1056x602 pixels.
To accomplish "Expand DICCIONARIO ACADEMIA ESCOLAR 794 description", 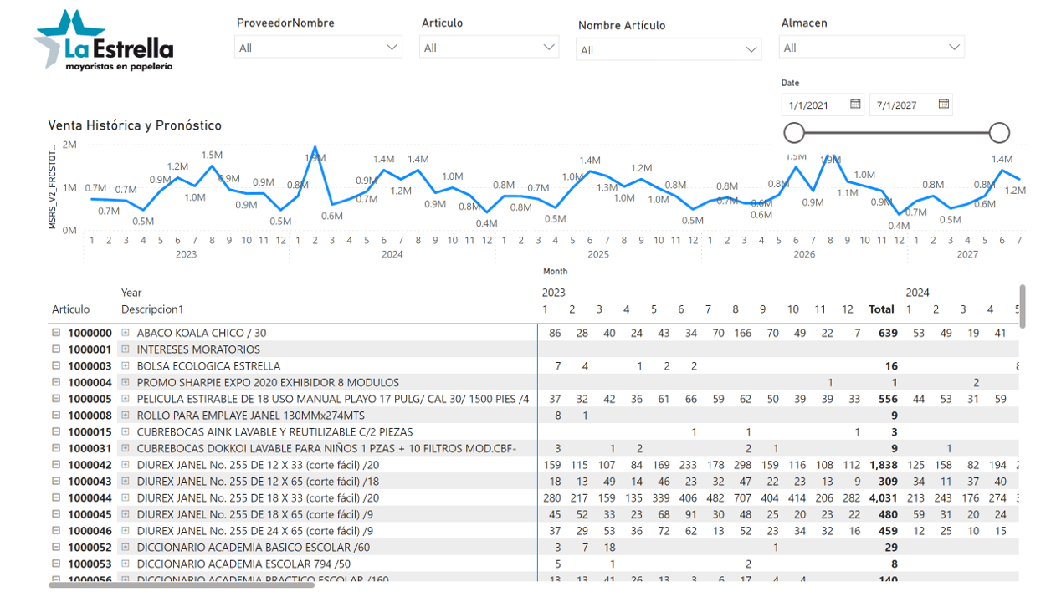I will tap(126, 564).
